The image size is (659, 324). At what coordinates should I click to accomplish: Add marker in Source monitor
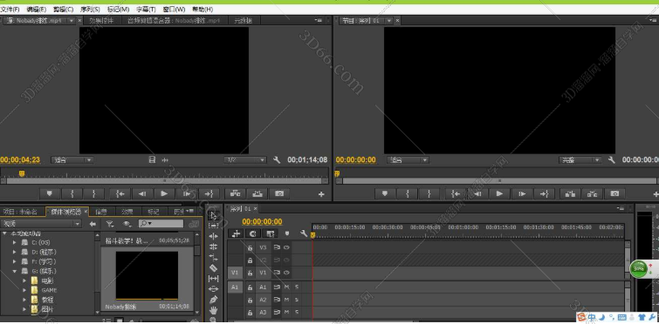point(50,193)
